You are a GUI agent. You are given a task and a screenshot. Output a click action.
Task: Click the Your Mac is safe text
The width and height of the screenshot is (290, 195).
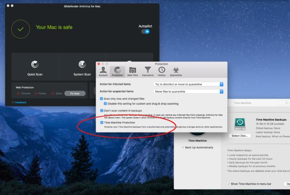coord(54,27)
